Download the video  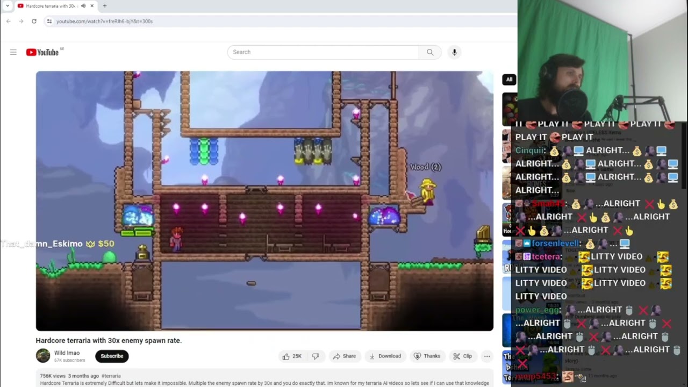click(385, 356)
